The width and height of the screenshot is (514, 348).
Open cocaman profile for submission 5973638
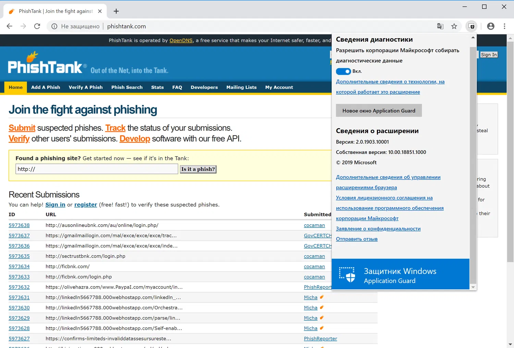314,225
